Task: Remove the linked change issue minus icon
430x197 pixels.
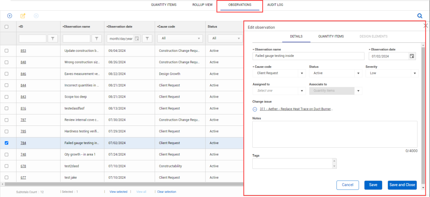Action: pos(255,109)
